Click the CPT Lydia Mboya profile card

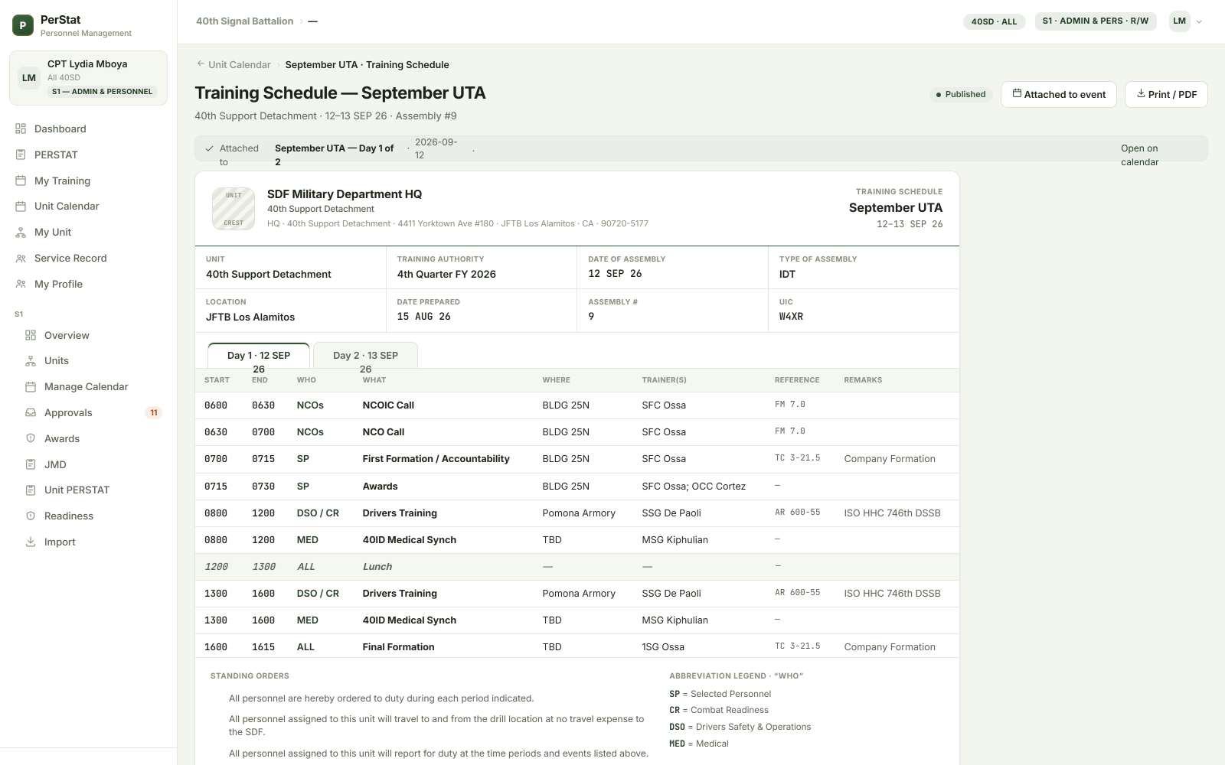tap(88, 78)
